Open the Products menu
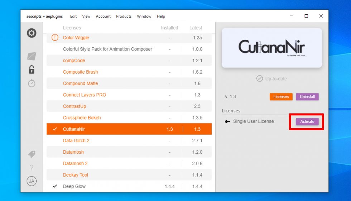This screenshot has width=351, height=201. (x=124, y=16)
